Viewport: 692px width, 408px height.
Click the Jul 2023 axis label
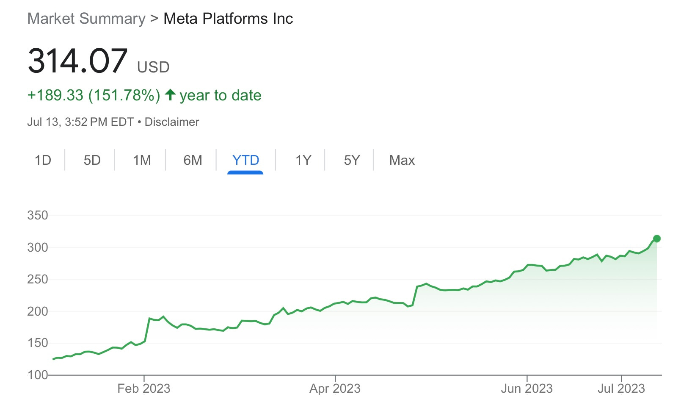pos(620,388)
